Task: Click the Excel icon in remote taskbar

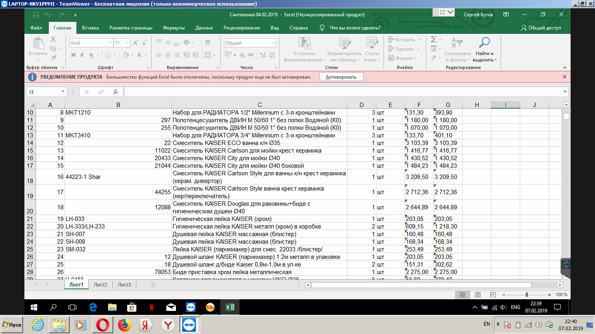Action: point(230,307)
